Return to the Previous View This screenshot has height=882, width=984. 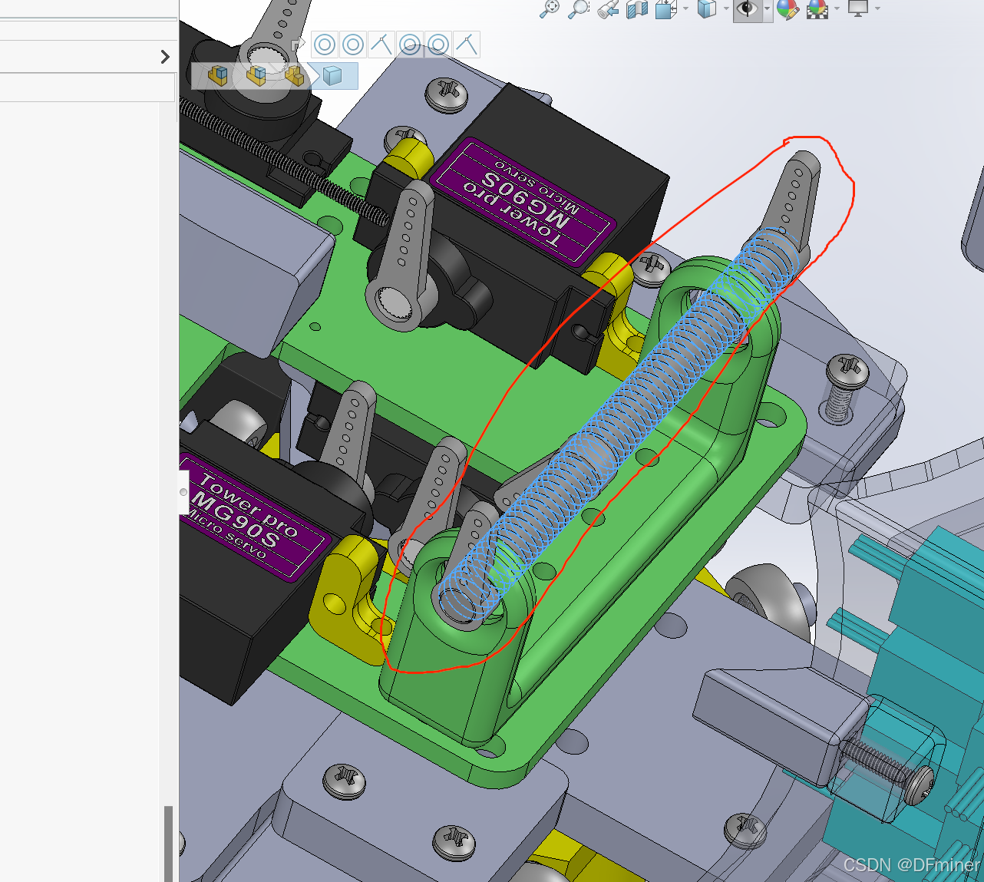pyautogui.click(x=608, y=9)
